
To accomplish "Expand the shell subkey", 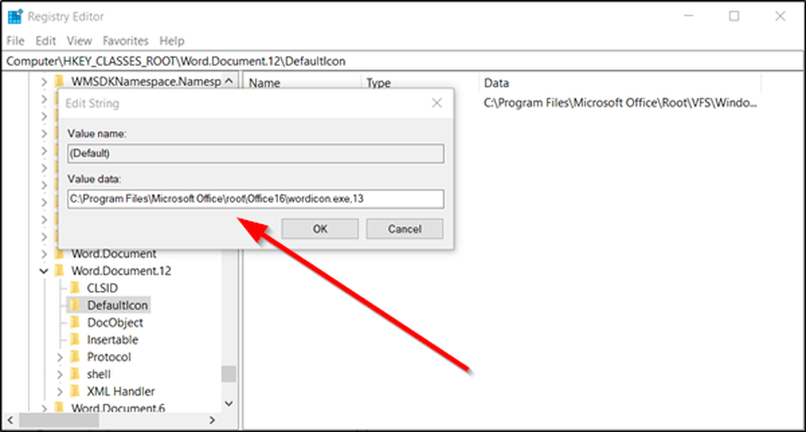I will [x=60, y=375].
